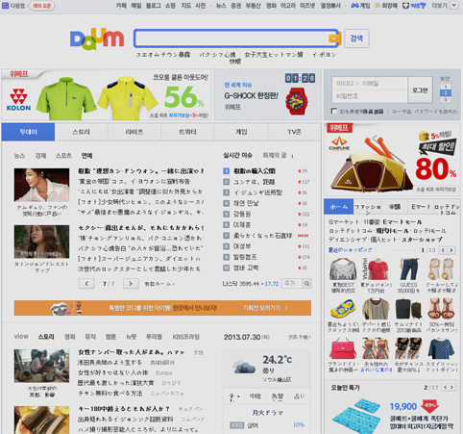Image resolution: width=463 pixels, height=434 pixels.
Task: Expand the 더보기 dropdown arrow
Action: [454, 6]
